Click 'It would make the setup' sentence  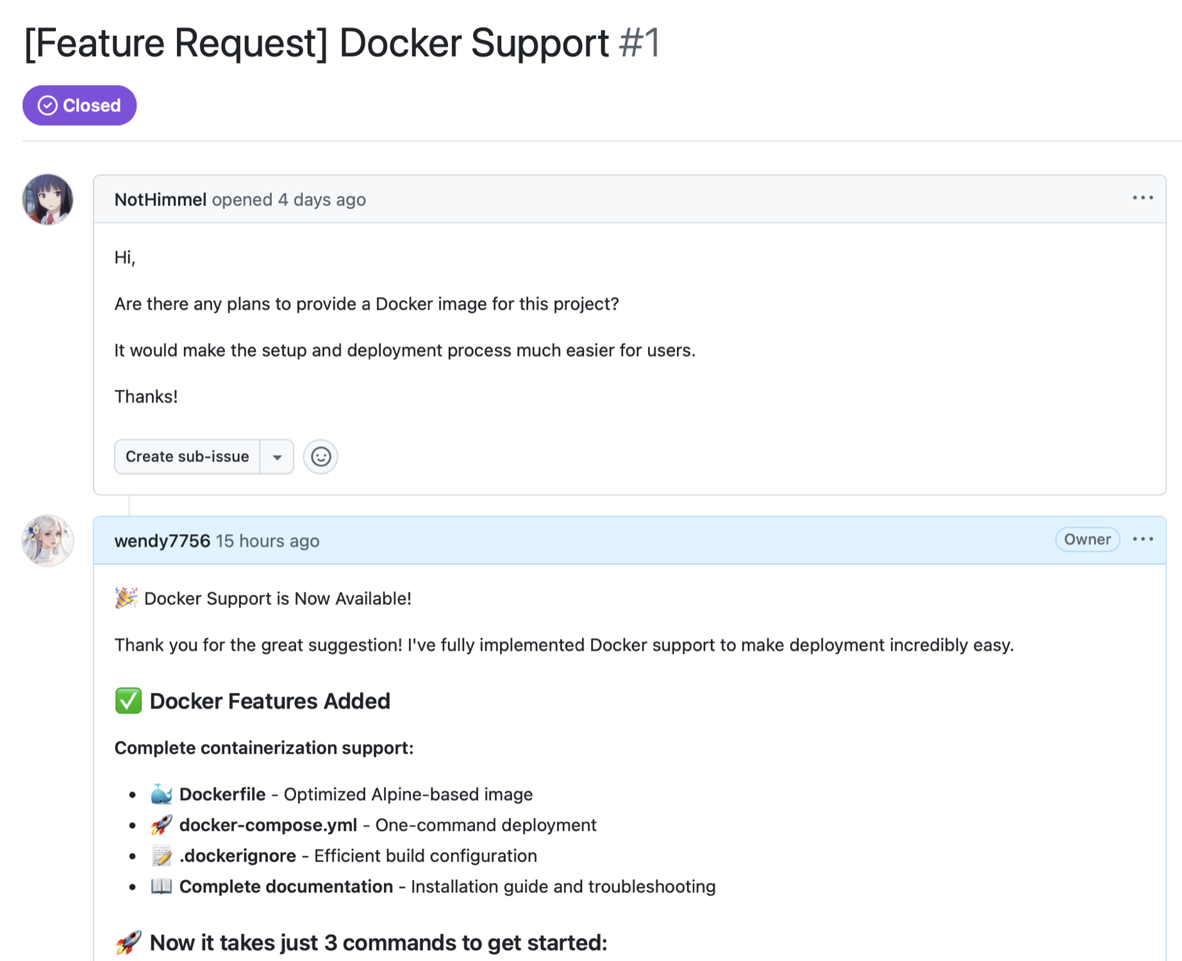coord(405,350)
